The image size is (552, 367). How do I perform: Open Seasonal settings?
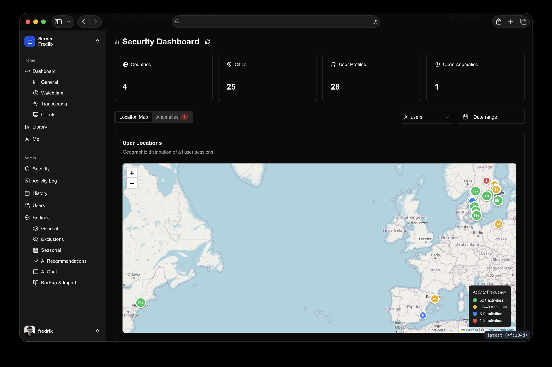click(51, 250)
